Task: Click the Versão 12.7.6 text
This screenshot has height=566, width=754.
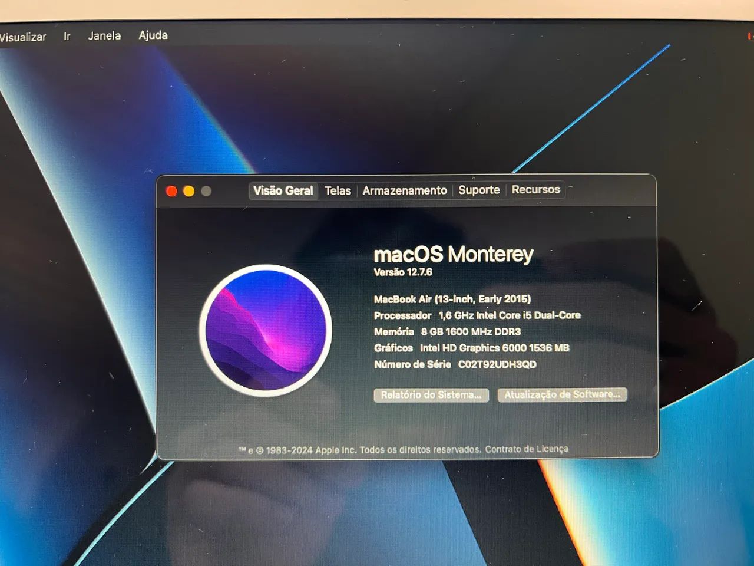Action: [x=403, y=272]
